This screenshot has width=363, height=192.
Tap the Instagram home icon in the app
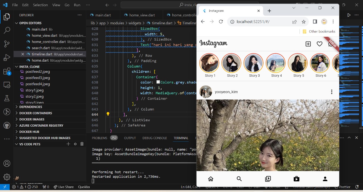click(211, 179)
